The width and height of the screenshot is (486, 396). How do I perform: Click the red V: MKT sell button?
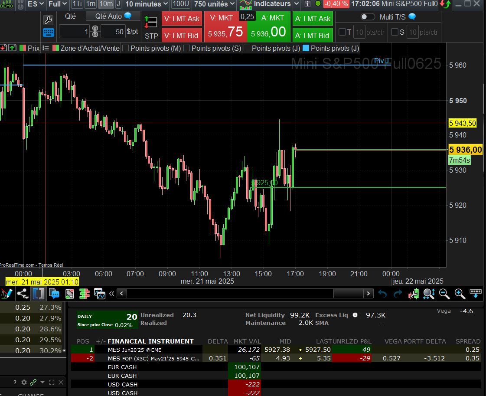click(x=225, y=27)
